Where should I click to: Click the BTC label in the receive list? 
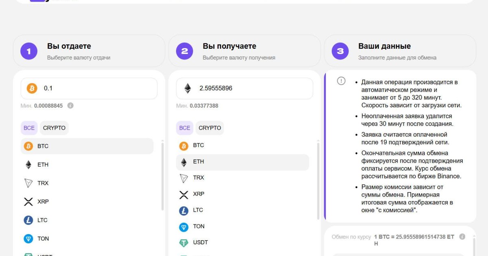pos(198,145)
